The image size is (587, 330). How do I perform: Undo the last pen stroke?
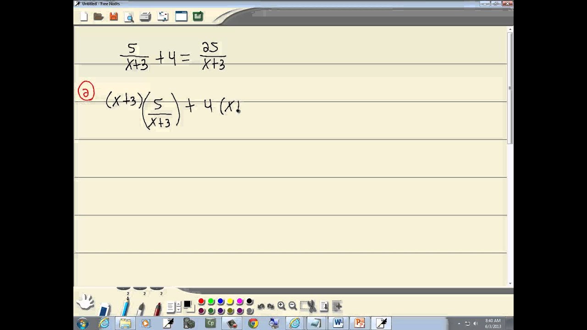tap(261, 306)
